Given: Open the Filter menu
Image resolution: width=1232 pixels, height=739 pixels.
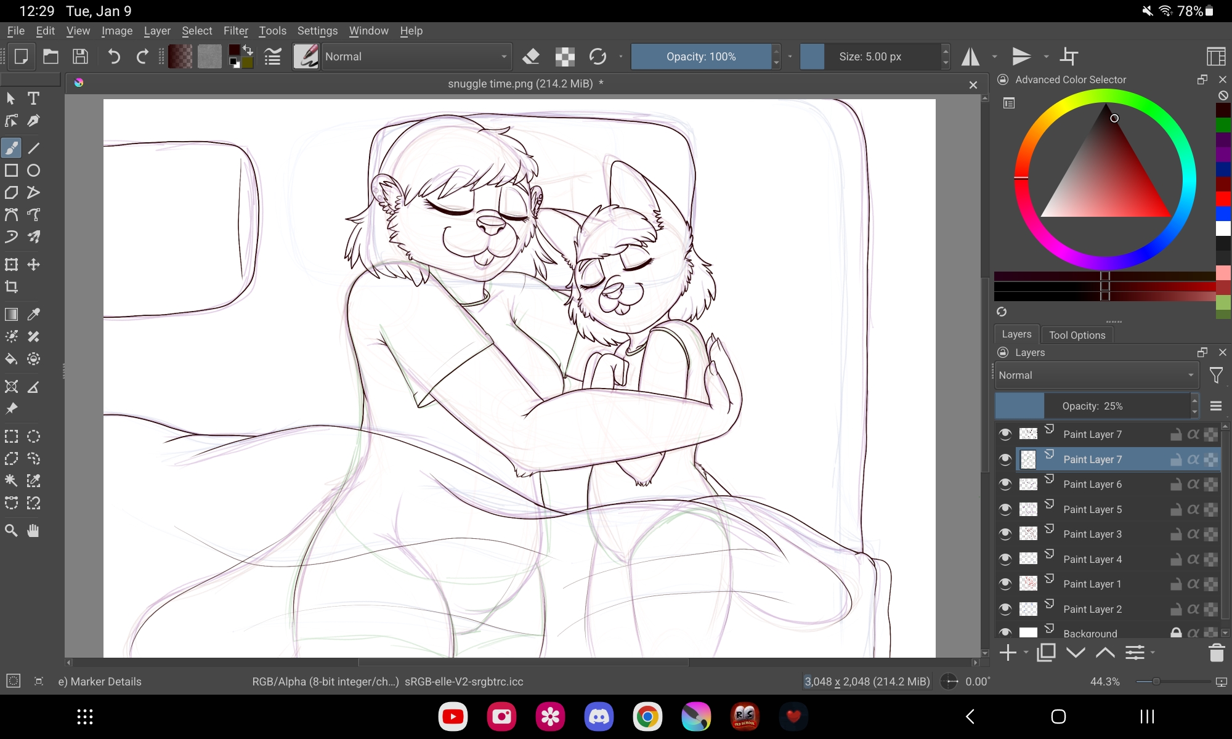Looking at the screenshot, I should (235, 31).
